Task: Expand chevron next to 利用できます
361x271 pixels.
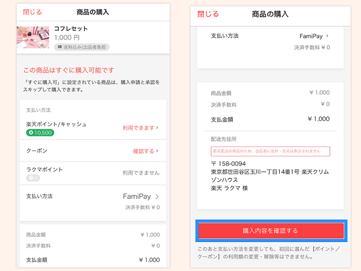Action: pyautogui.click(x=157, y=128)
